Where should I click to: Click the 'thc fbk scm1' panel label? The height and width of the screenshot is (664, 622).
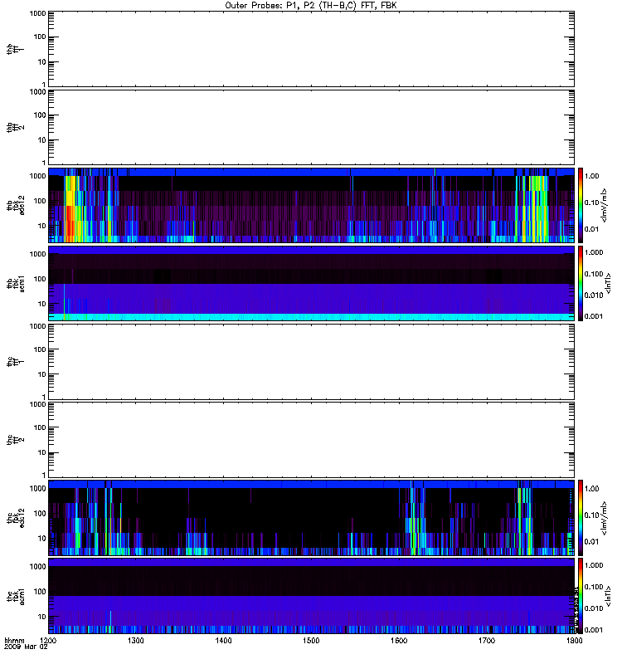(x=16, y=596)
